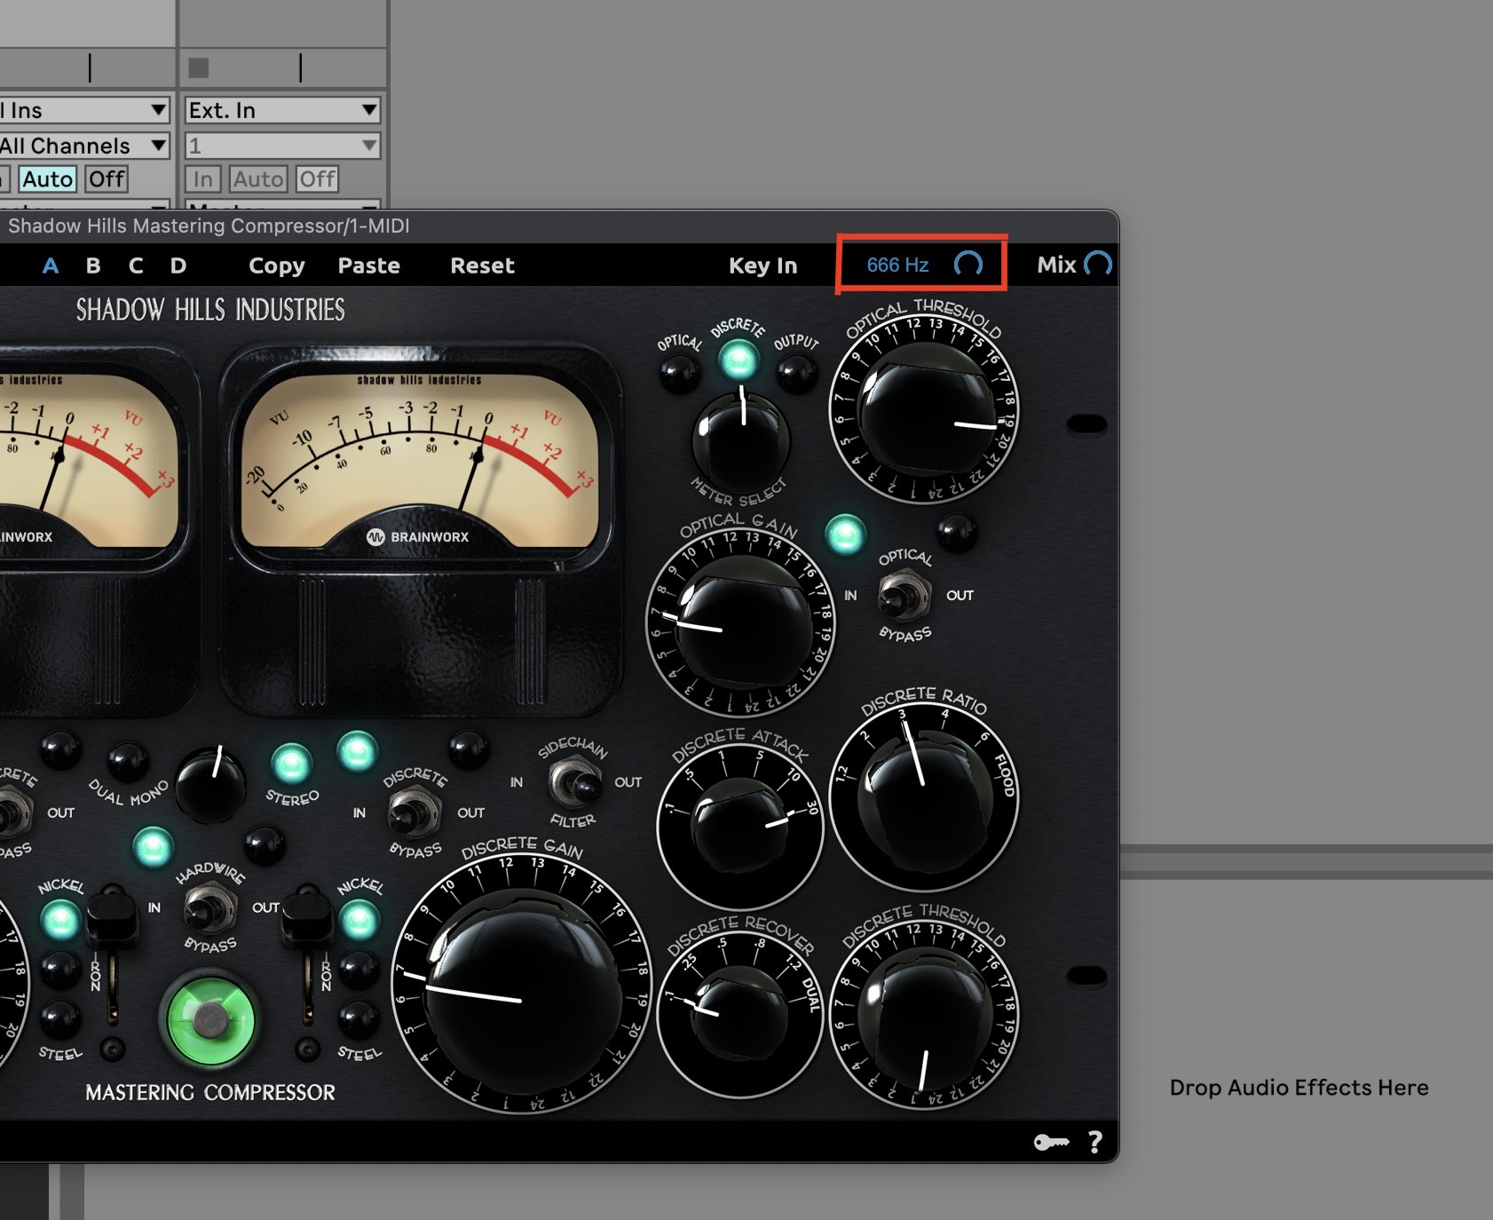
Task: Open the Ext. In input dropdown
Action: pos(283,110)
